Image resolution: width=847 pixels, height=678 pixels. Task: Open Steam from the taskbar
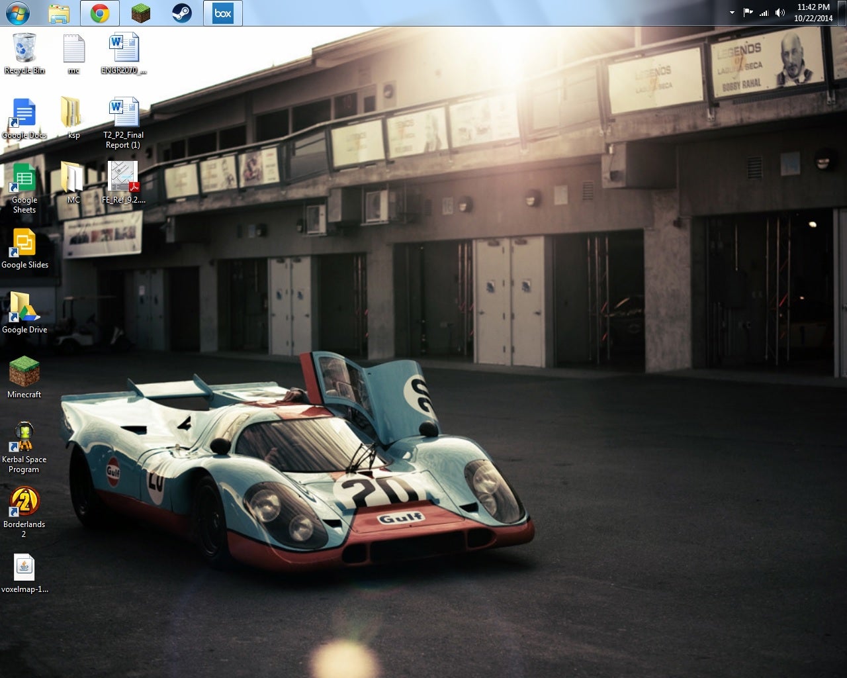[182, 13]
